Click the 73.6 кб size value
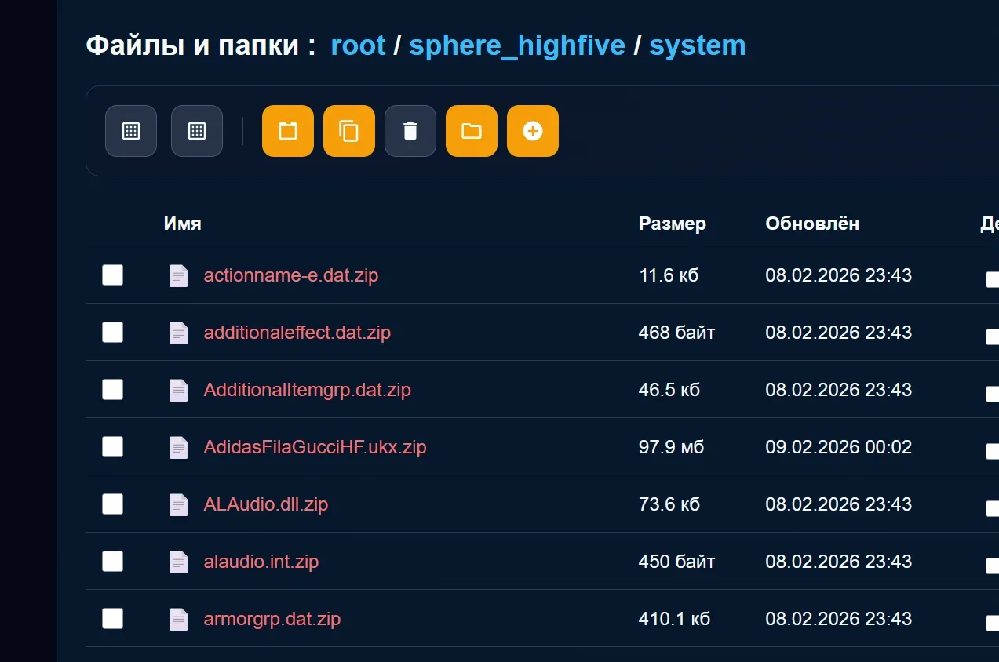The image size is (999, 662). [669, 504]
